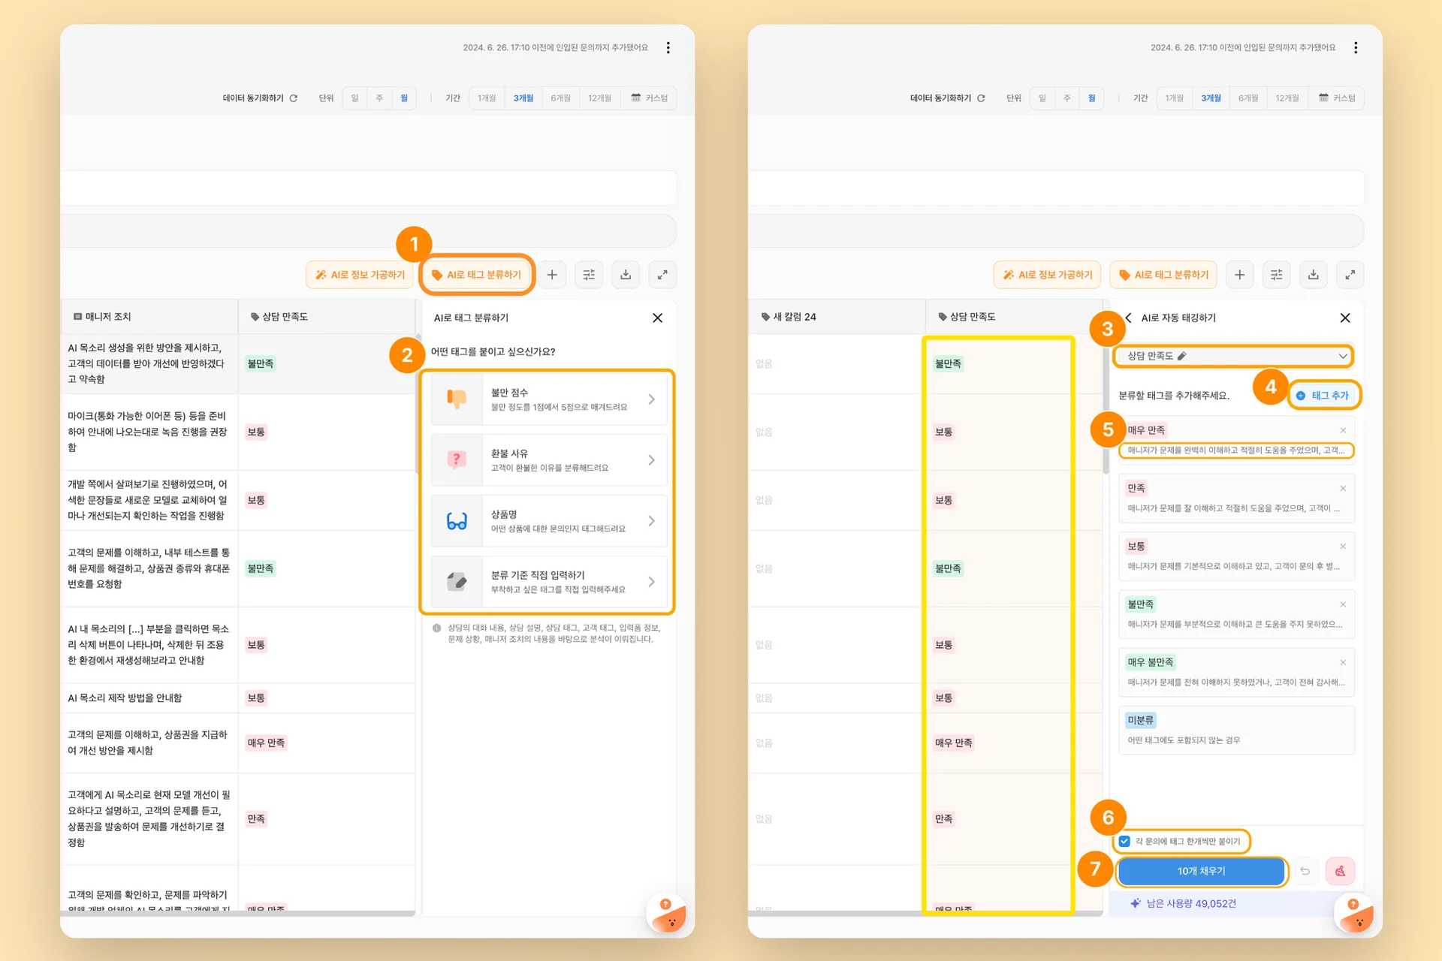The width and height of the screenshot is (1442, 961).
Task: Click the AI로 태그 분류하기 button on left
Action: (x=477, y=275)
